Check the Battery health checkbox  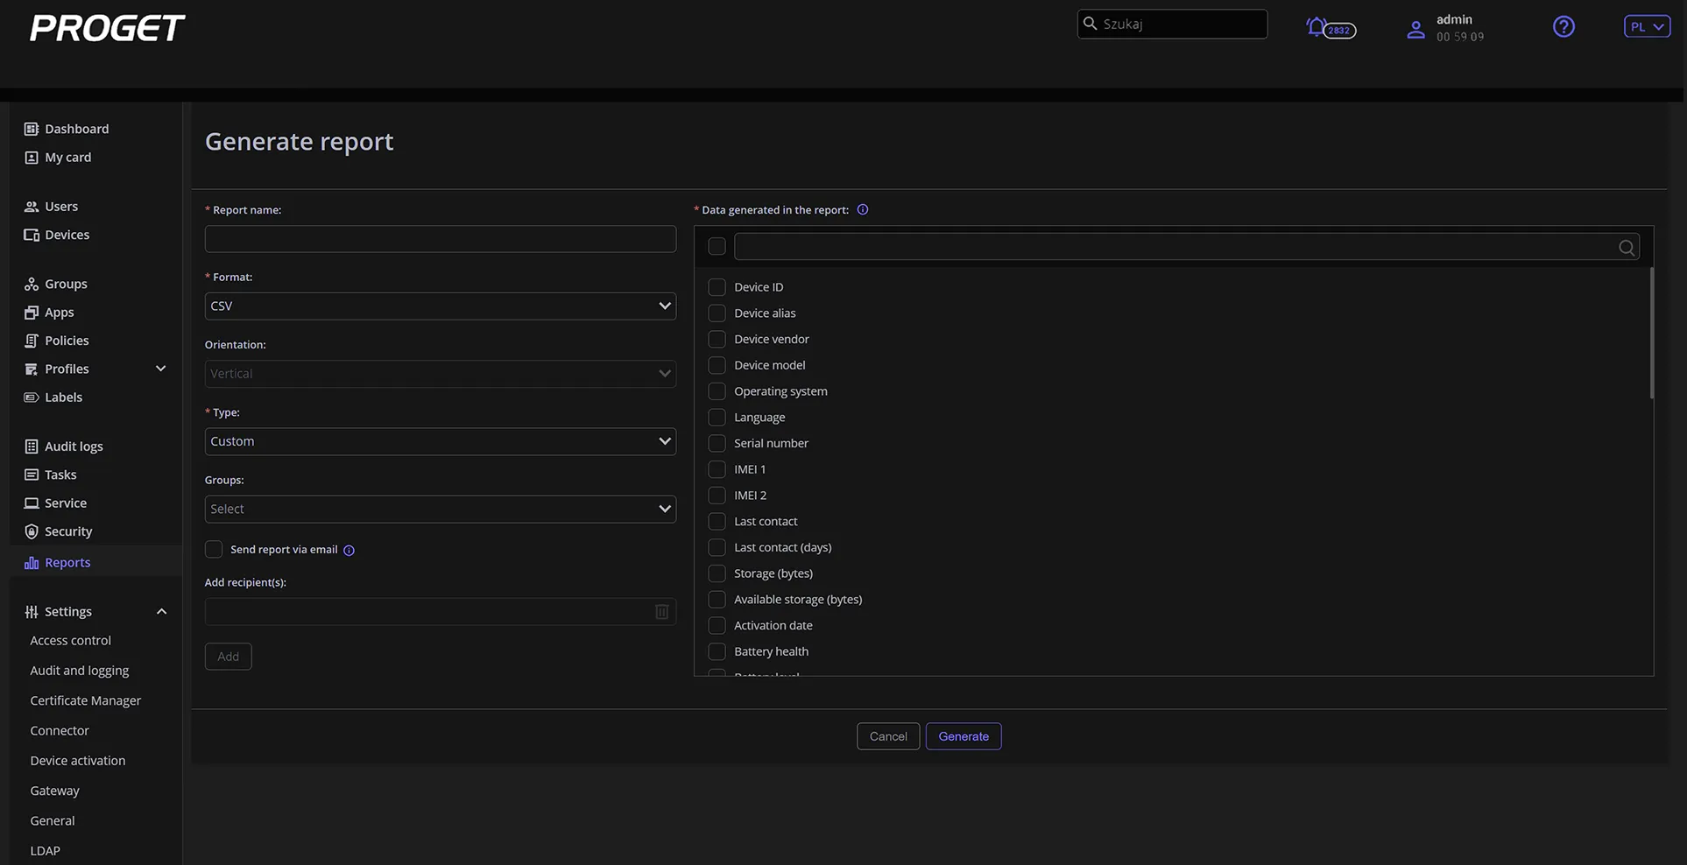(x=716, y=651)
